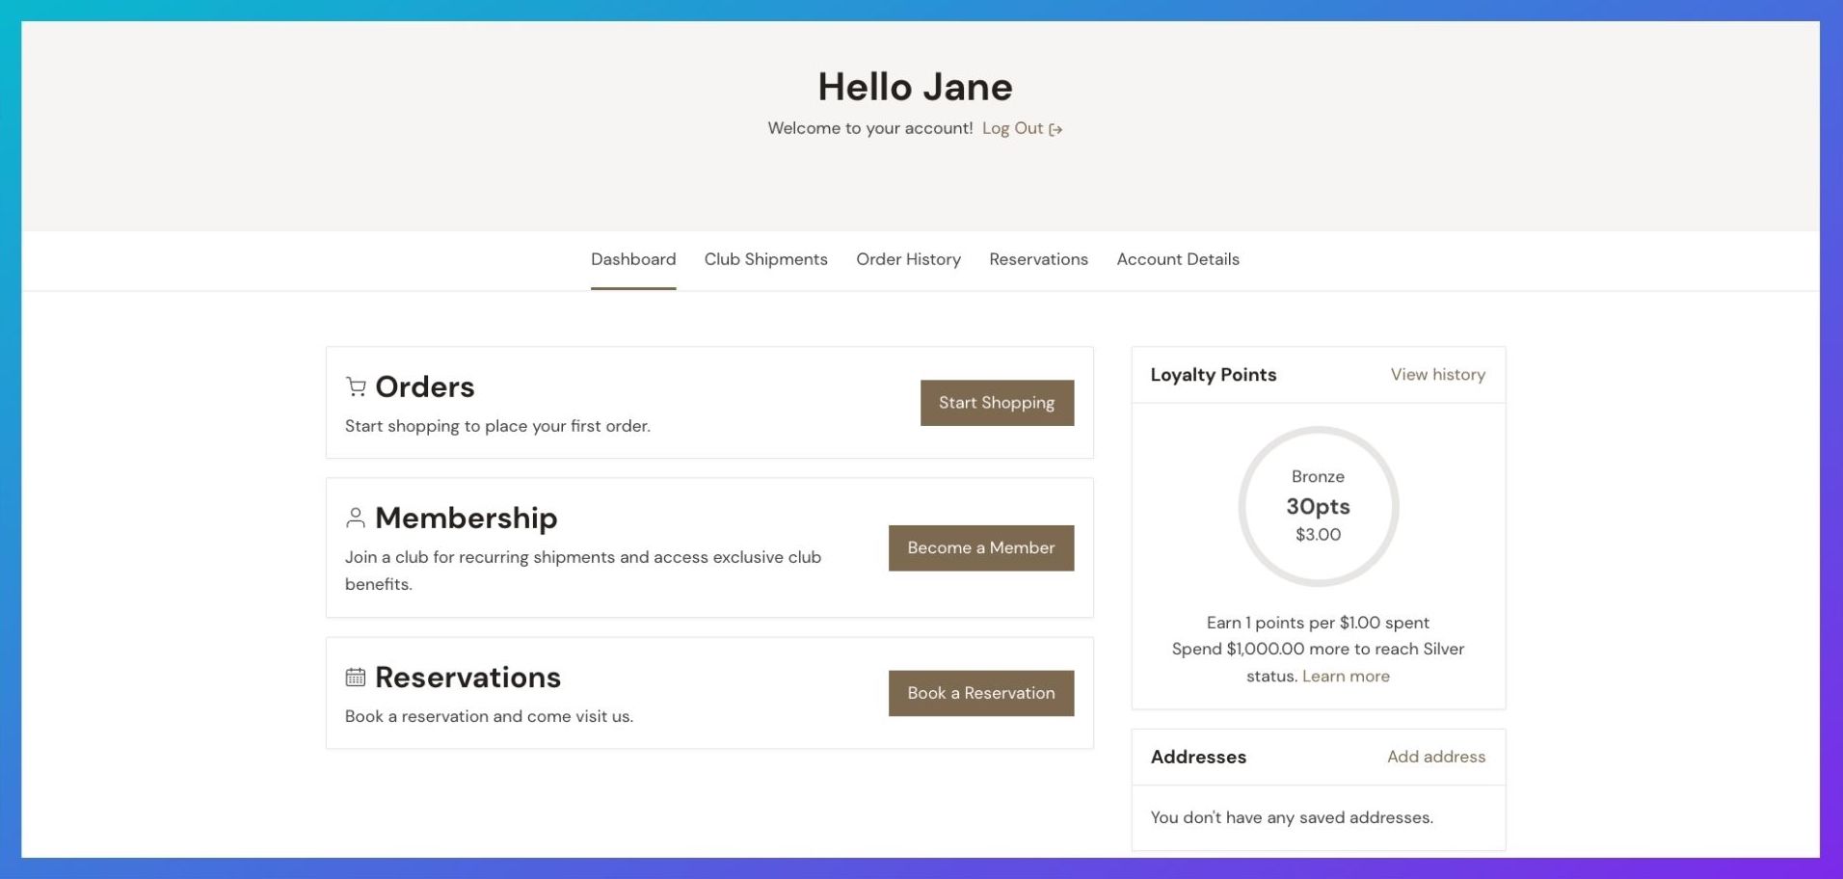The height and width of the screenshot is (879, 1843).
Task: Click the Become a Member button
Action: [981, 547]
